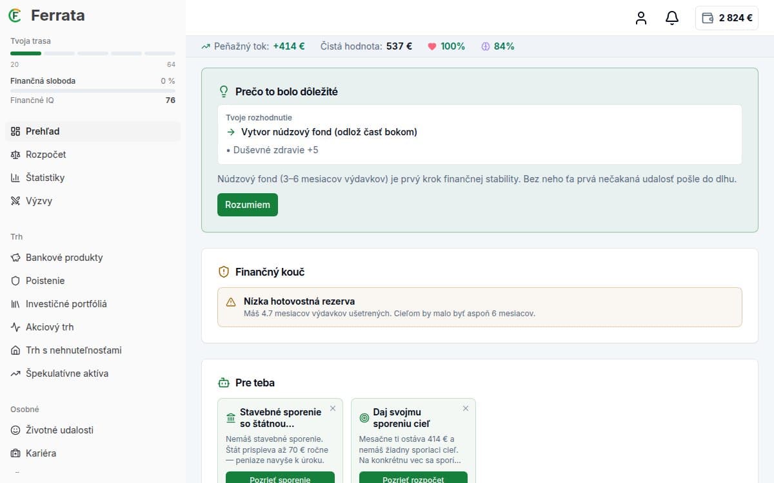Screen dimensions: 774x483
Task: Click the heart health 100% indicator
Action: [x=446, y=46]
